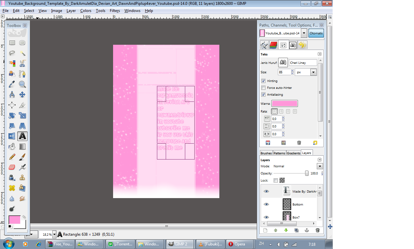Enable Force auto-hinter option

point(264,88)
